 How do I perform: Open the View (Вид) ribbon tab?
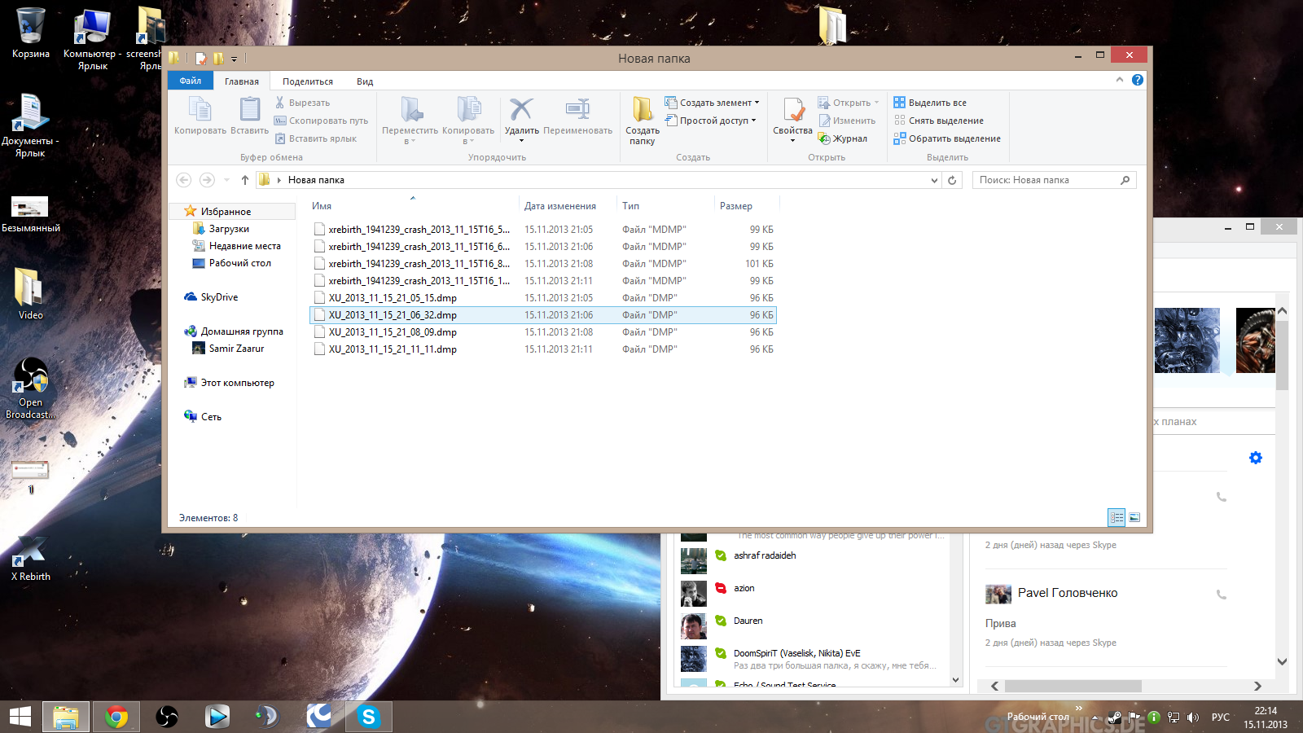tap(365, 81)
